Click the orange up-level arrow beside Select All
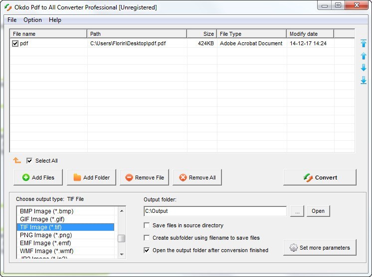Image resolution: width=372 pixels, height=277 pixels. 17,160
